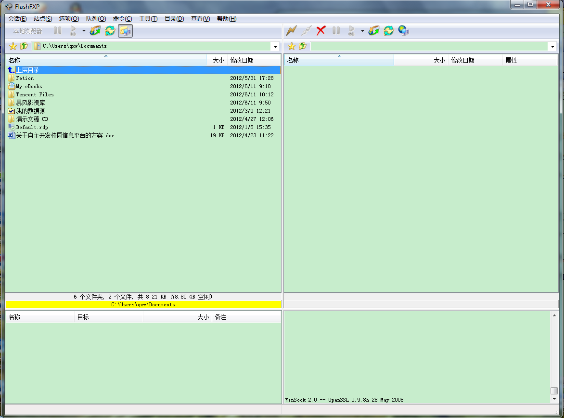Sort left pane by 修改日期 column
Image resolution: width=564 pixels, height=418 pixels.
coord(254,60)
